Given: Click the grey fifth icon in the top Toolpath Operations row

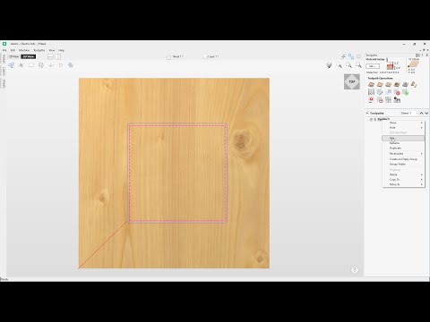Looking at the screenshot, I should (405, 85).
